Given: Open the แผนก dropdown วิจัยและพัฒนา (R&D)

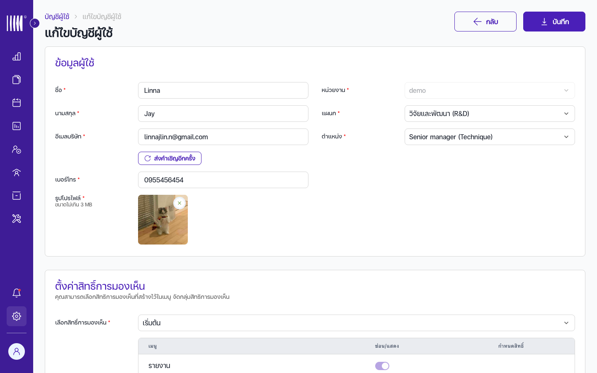Looking at the screenshot, I should 490,114.
